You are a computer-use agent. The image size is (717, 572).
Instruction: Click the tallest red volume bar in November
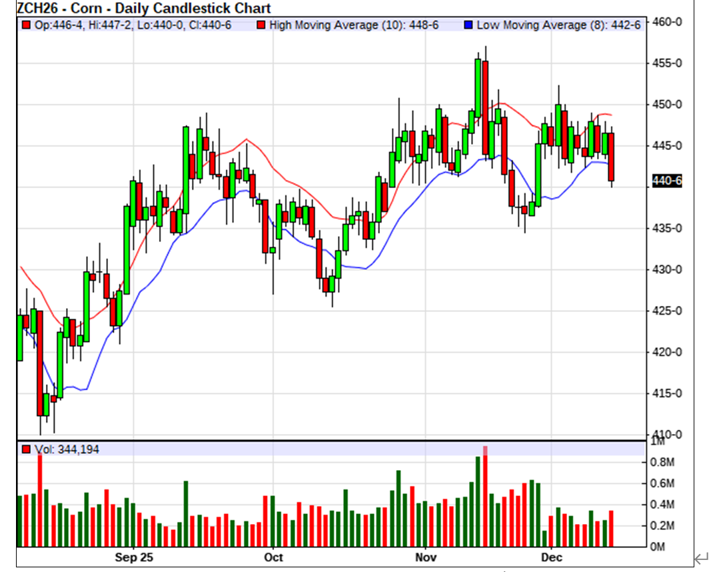[485, 497]
